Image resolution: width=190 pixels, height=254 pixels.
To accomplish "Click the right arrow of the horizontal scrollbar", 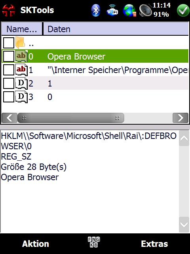I will 180,118.
